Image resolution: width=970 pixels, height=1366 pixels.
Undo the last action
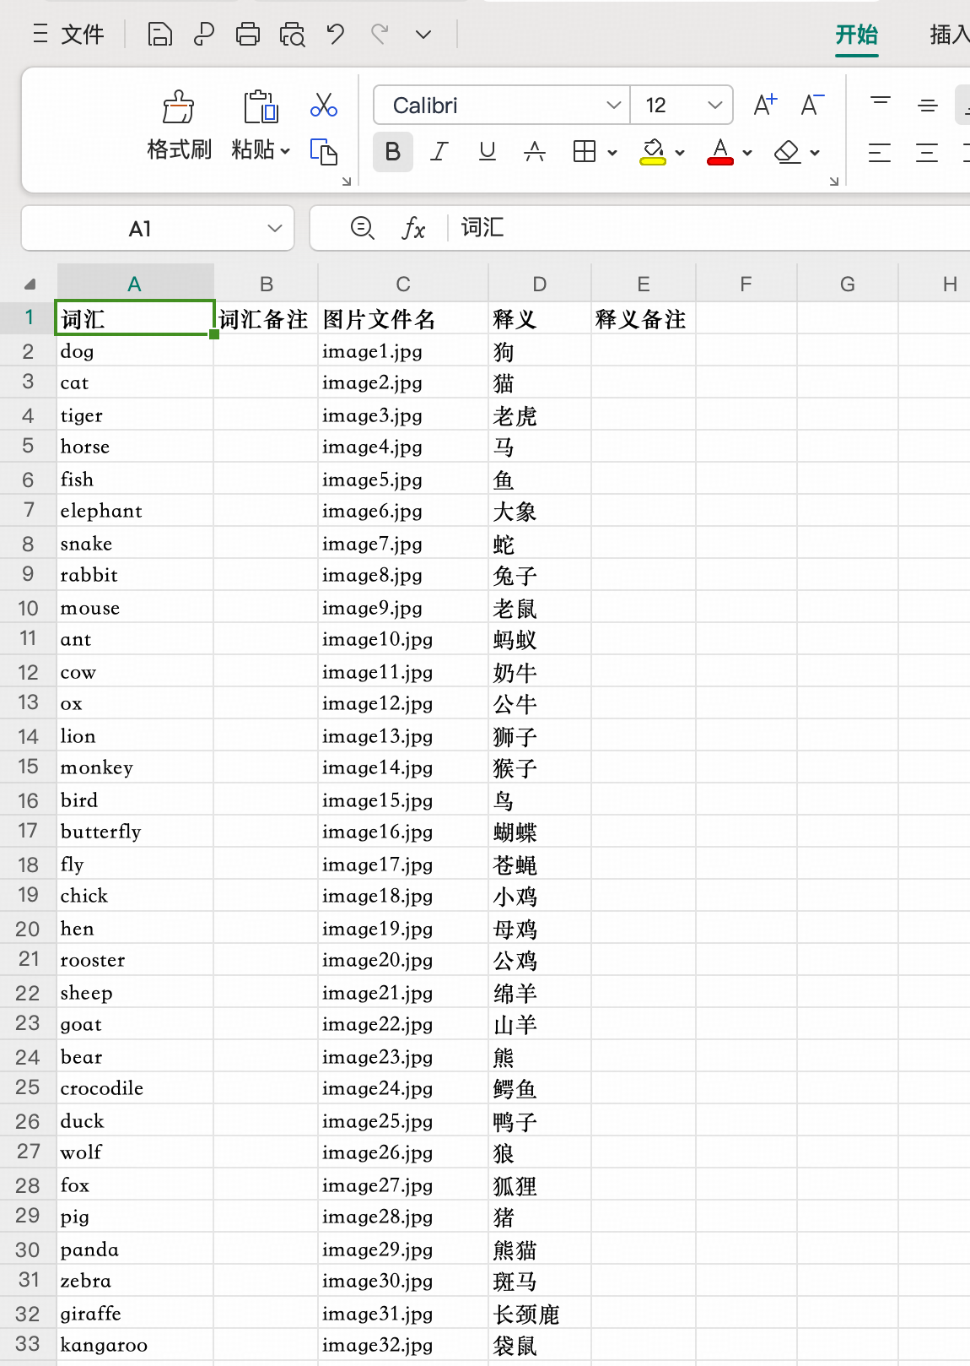(336, 35)
